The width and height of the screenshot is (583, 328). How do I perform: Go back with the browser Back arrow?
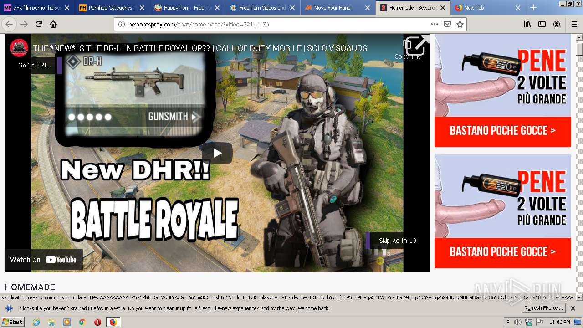(x=9, y=24)
